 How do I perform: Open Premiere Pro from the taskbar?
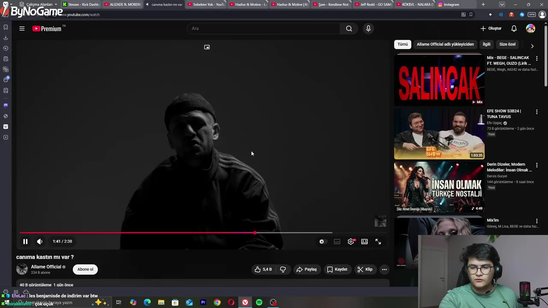(203, 302)
